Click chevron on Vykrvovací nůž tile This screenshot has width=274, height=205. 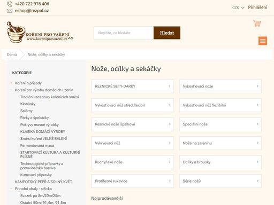170,143
